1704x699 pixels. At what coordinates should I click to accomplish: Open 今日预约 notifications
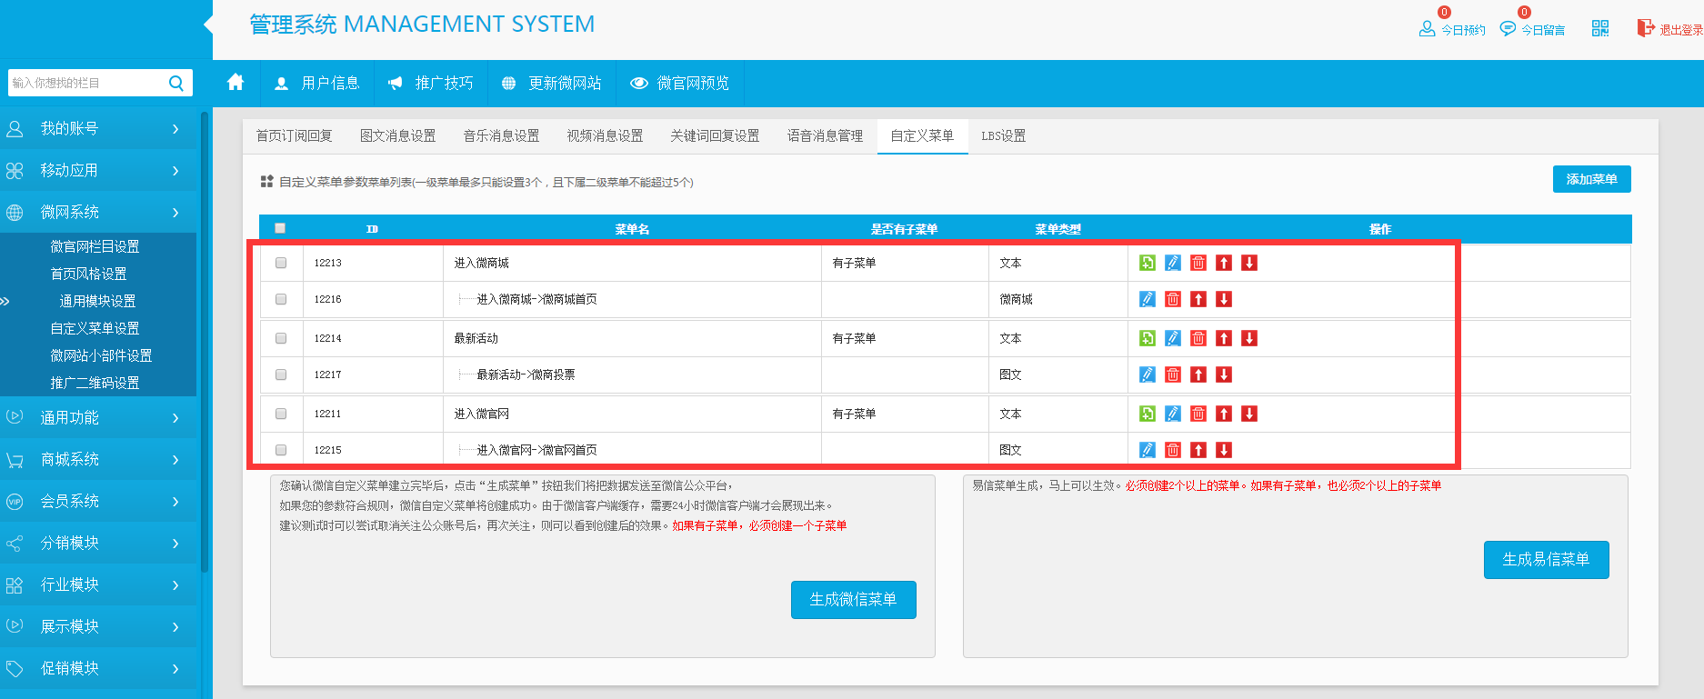click(x=1452, y=29)
